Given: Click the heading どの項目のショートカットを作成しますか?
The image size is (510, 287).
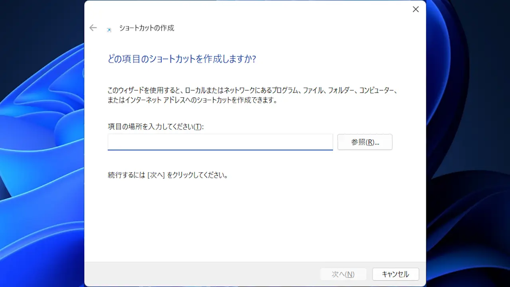Looking at the screenshot, I should [182, 59].
